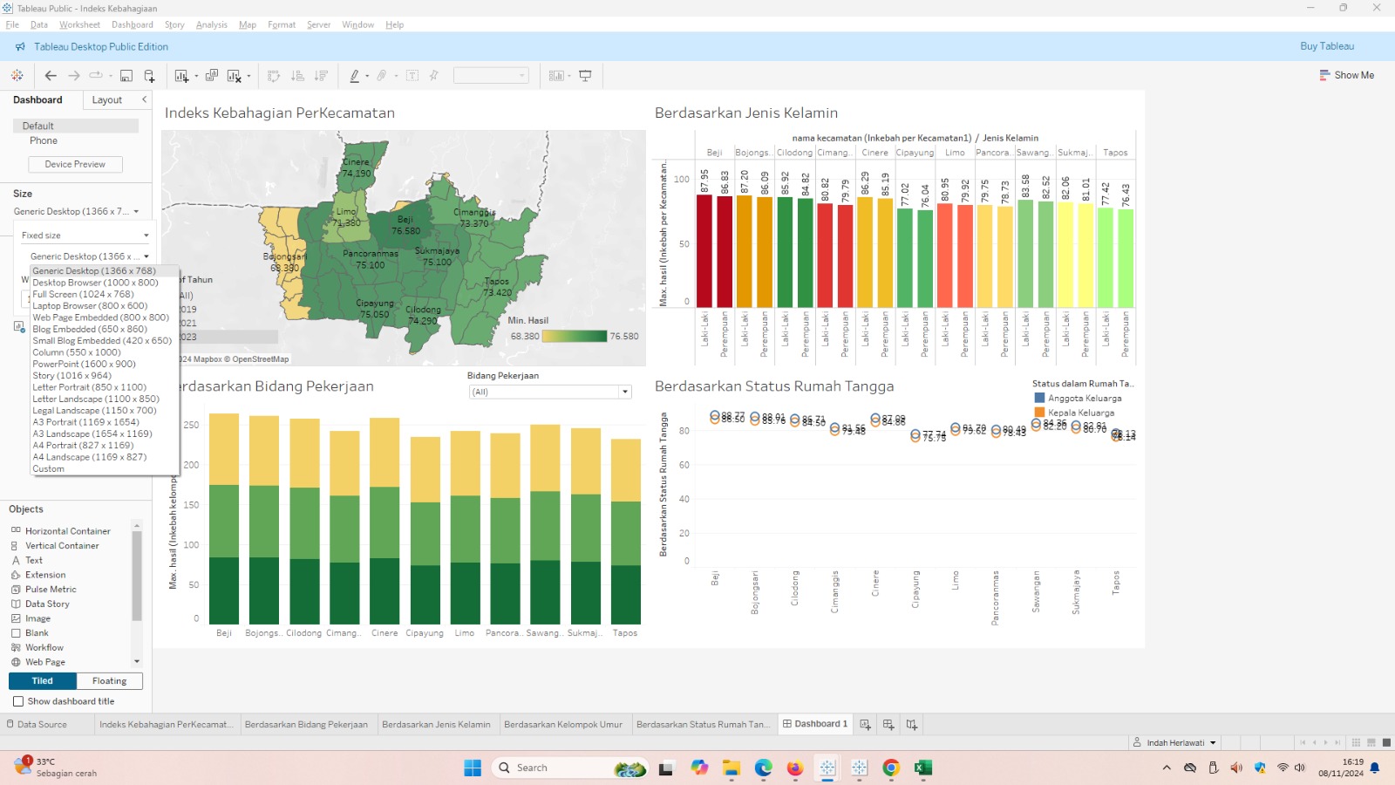Click the Swap rows and columns icon

[x=274, y=76]
